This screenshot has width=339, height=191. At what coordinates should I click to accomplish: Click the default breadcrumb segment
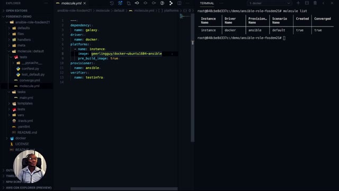click(119, 11)
